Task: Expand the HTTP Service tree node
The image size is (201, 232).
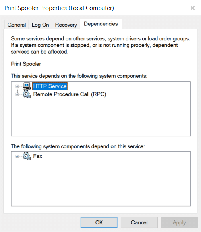Action: [17, 86]
